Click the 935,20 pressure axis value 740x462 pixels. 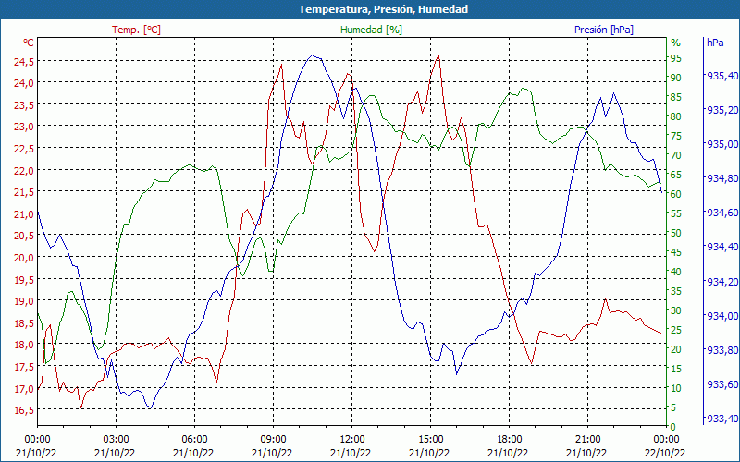[x=721, y=110]
